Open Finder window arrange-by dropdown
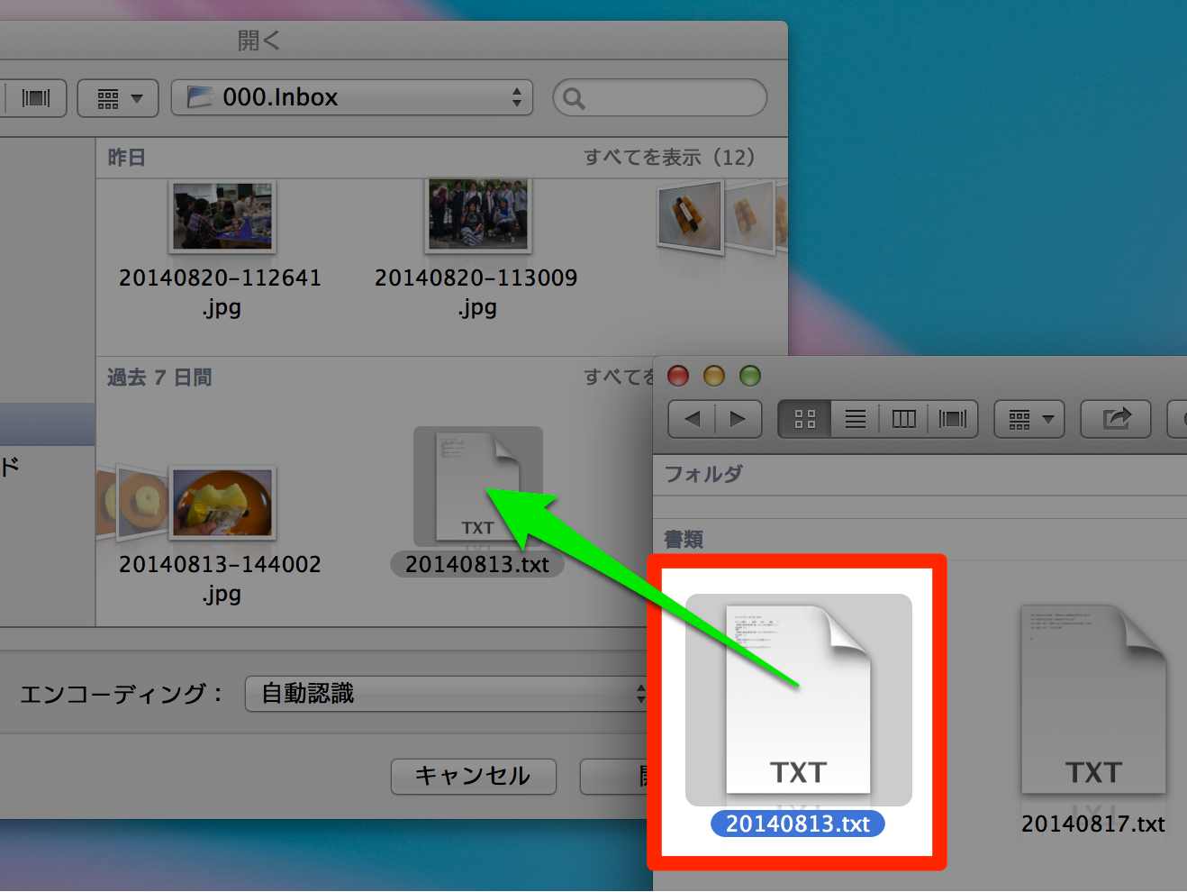Image resolution: width=1187 pixels, height=892 pixels. click(1029, 419)
